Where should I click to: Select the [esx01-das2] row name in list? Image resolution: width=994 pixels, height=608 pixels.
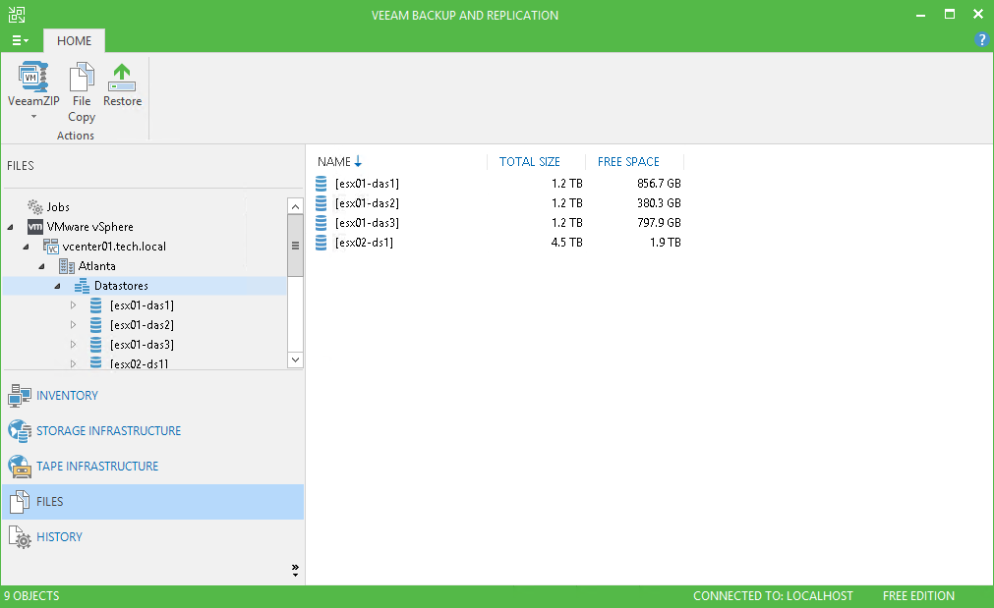tap(367, 203)
